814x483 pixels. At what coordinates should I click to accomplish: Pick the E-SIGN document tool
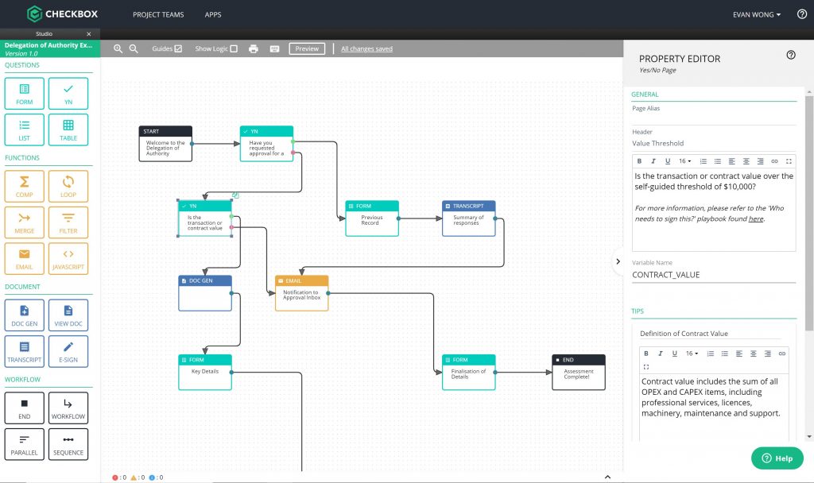click(x=68, y=351)
